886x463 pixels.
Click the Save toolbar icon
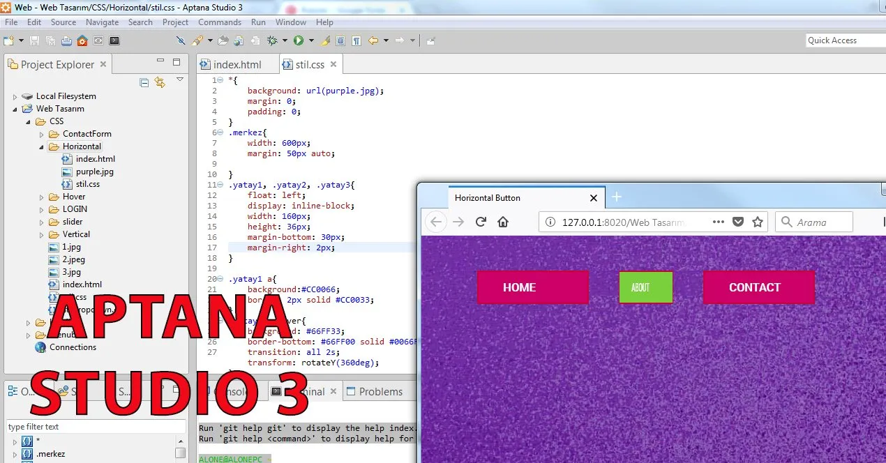point(34,40)
